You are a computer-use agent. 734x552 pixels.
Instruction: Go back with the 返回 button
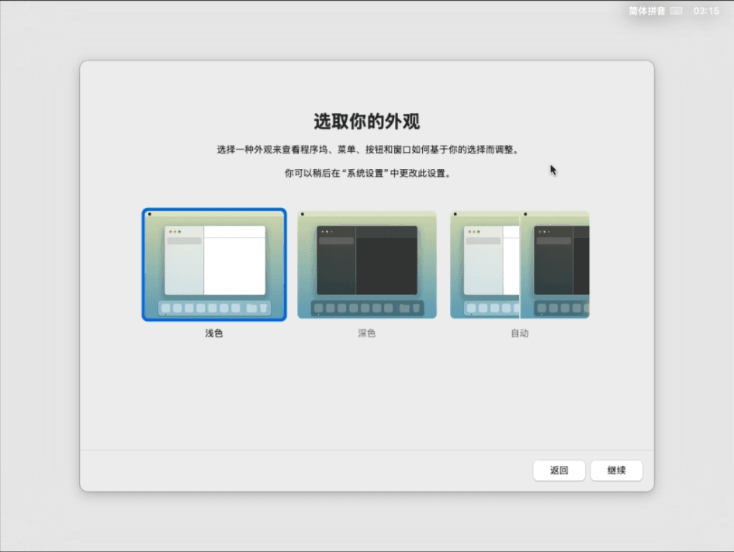click(x=559, y=471)
